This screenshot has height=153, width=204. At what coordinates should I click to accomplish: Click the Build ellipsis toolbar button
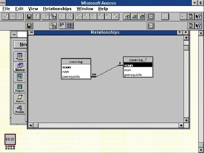165,16
